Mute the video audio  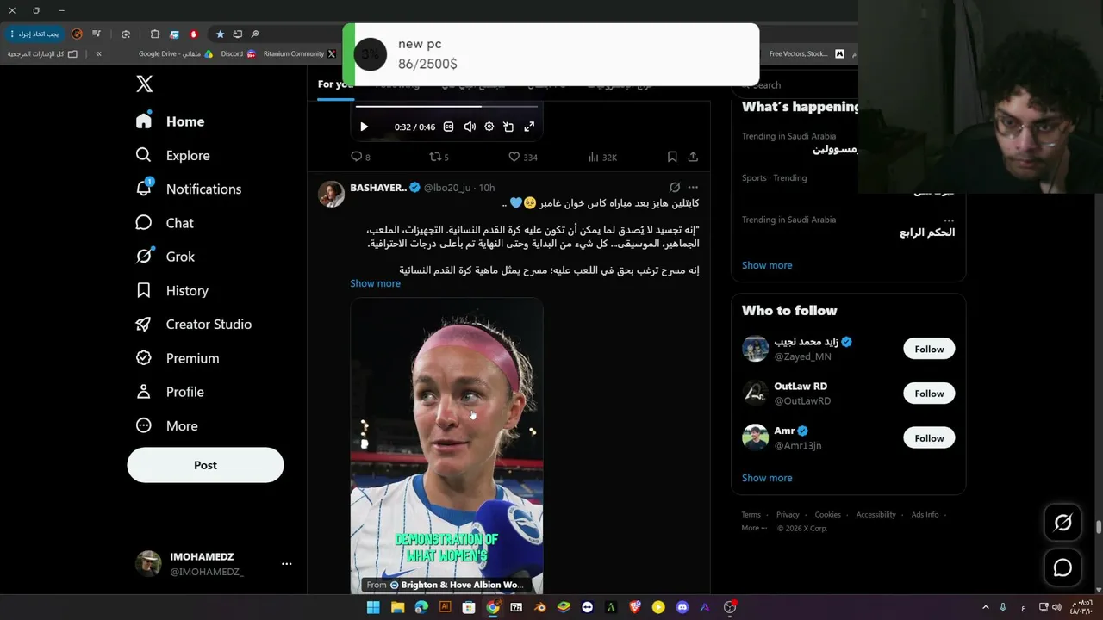pos(470,127)
